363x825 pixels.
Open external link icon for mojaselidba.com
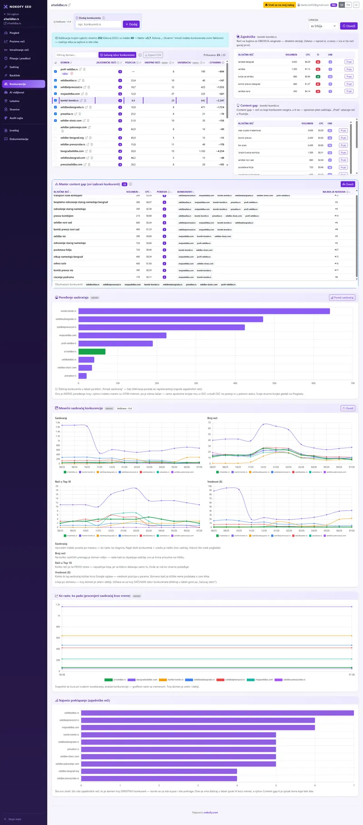83,94
